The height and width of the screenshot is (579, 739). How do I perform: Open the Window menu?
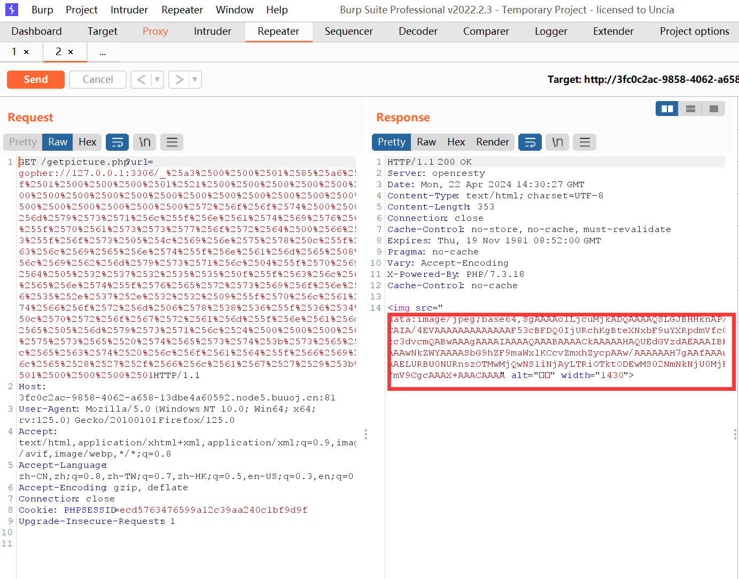[x=235, y=10]
